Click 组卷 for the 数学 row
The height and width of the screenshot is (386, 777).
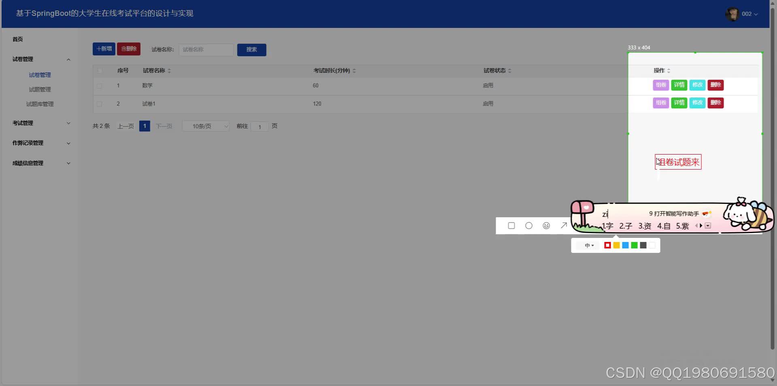[661, 85]
